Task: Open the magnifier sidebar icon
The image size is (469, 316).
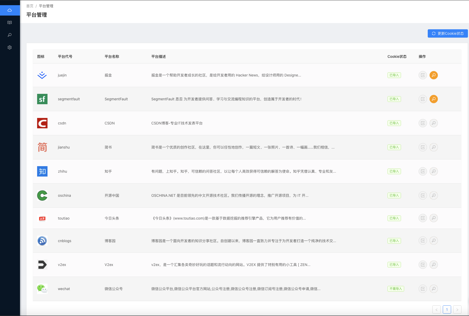Action: pos(10,35)
